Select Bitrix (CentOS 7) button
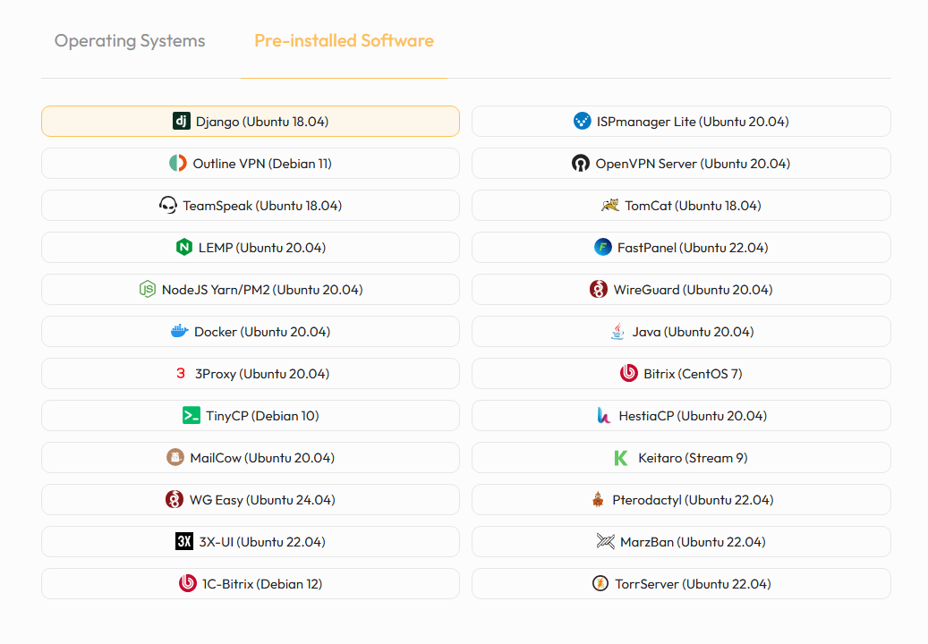 coord(681,374)
